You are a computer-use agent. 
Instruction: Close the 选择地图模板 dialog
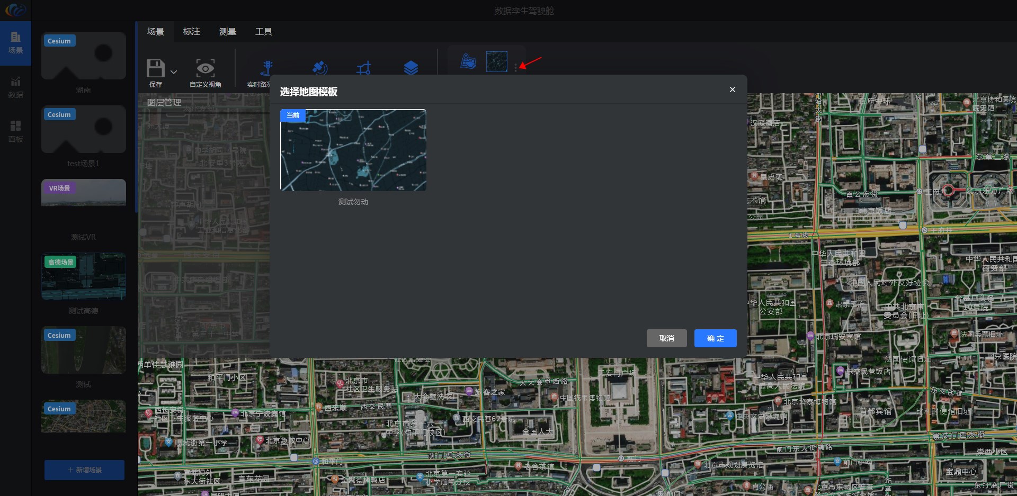tap(732, 89)
